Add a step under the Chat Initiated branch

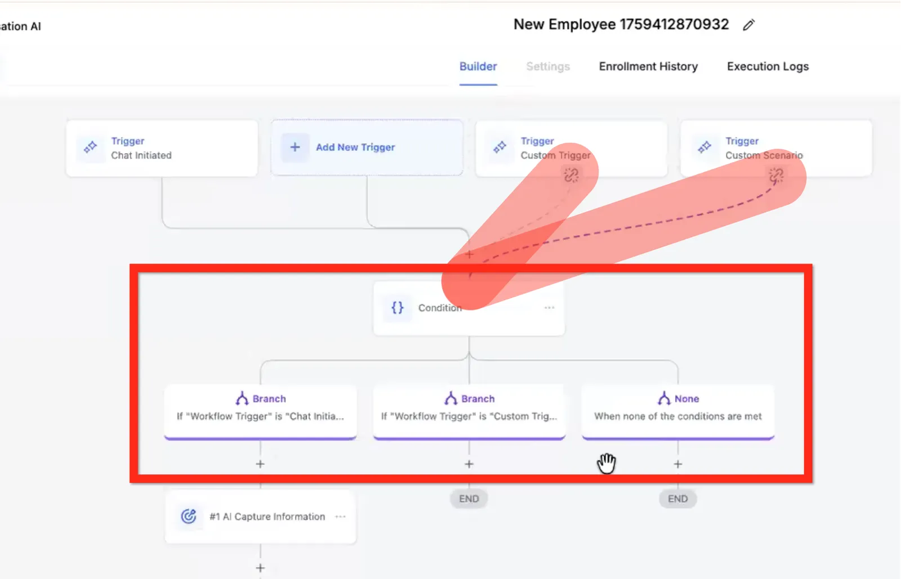tap(260, 464)
